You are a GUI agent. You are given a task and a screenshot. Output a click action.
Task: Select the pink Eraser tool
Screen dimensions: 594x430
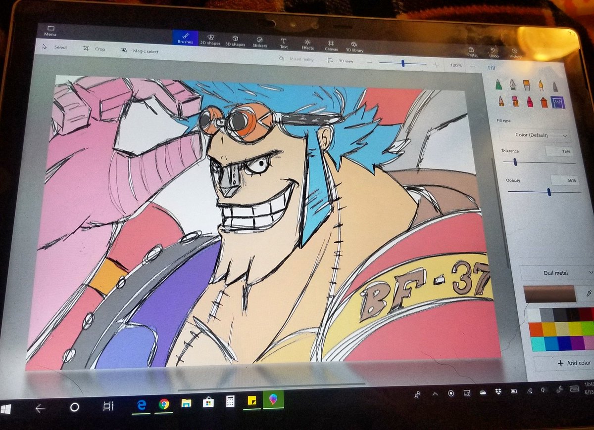pos(515,101)
